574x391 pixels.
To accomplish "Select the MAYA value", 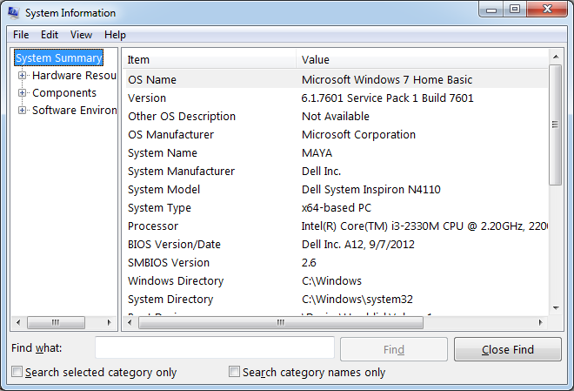I will [x=317, y=153].
